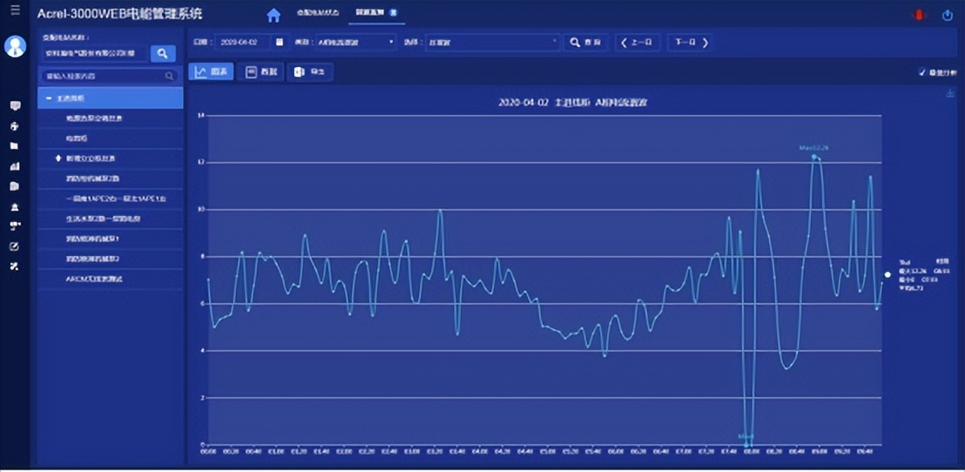Open the hamburger menu at top left

(x=15, y=10)
